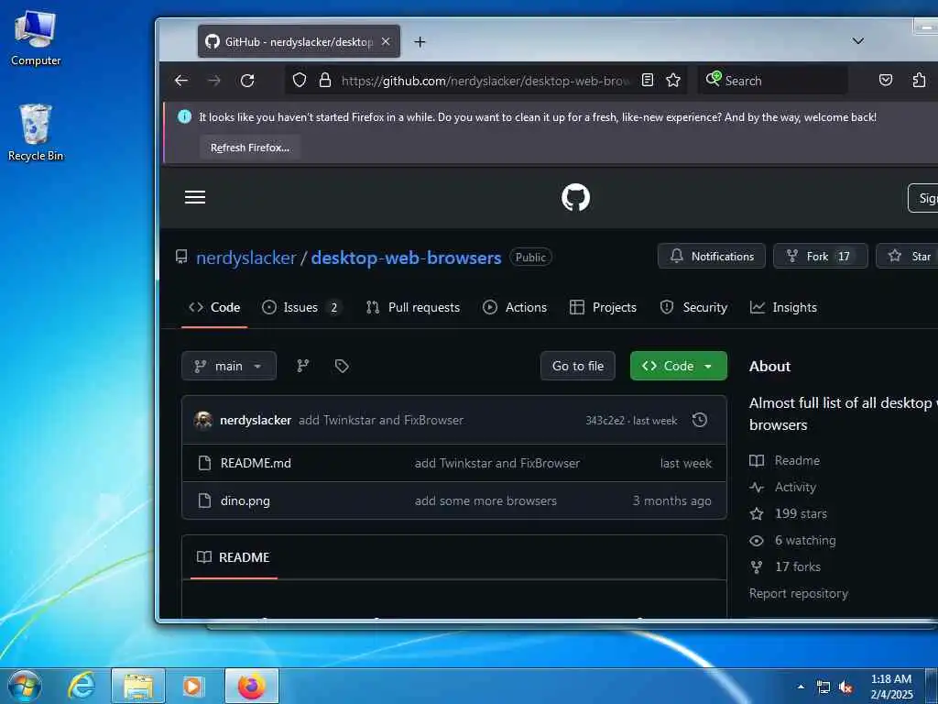Viewport: 938px width, 704px height.
Task: Click the Notifications button
Action: pyautogui.click(x=711, y=257)
